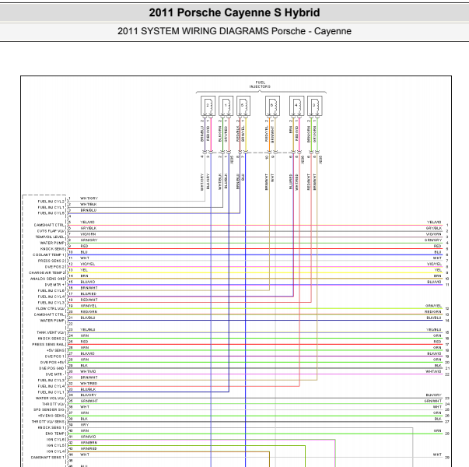Image resolution: width=469 pixels, height=467 pixels.
Task: Select the 'COOLANT TEMP 1' pin label
Action: coord(49,255)
